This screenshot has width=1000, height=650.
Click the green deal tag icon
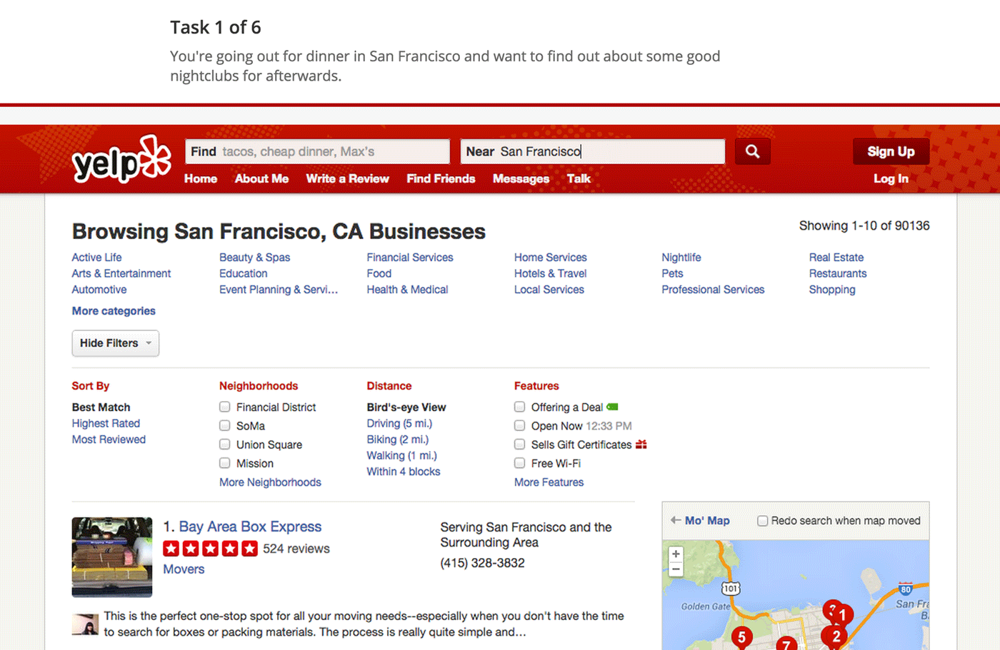(x=612, y=407)
